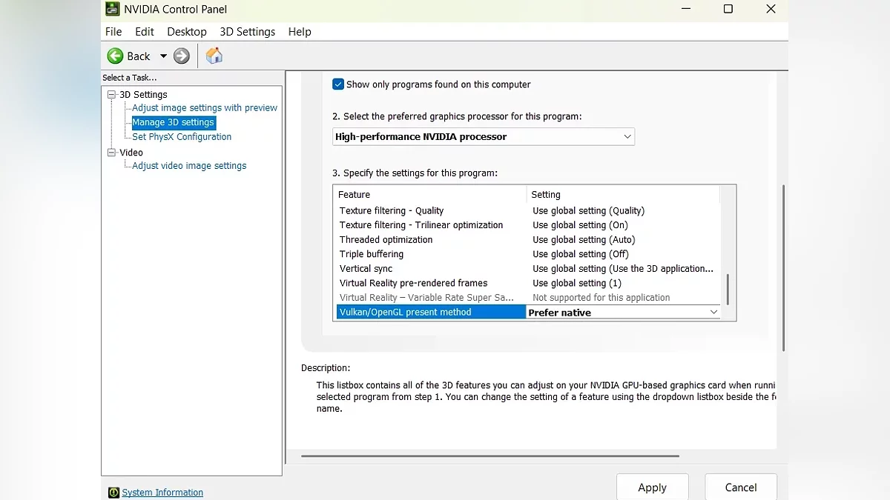Open the System Information link
The height and width of the screenshot is (500, 890).
click(162, 493)
